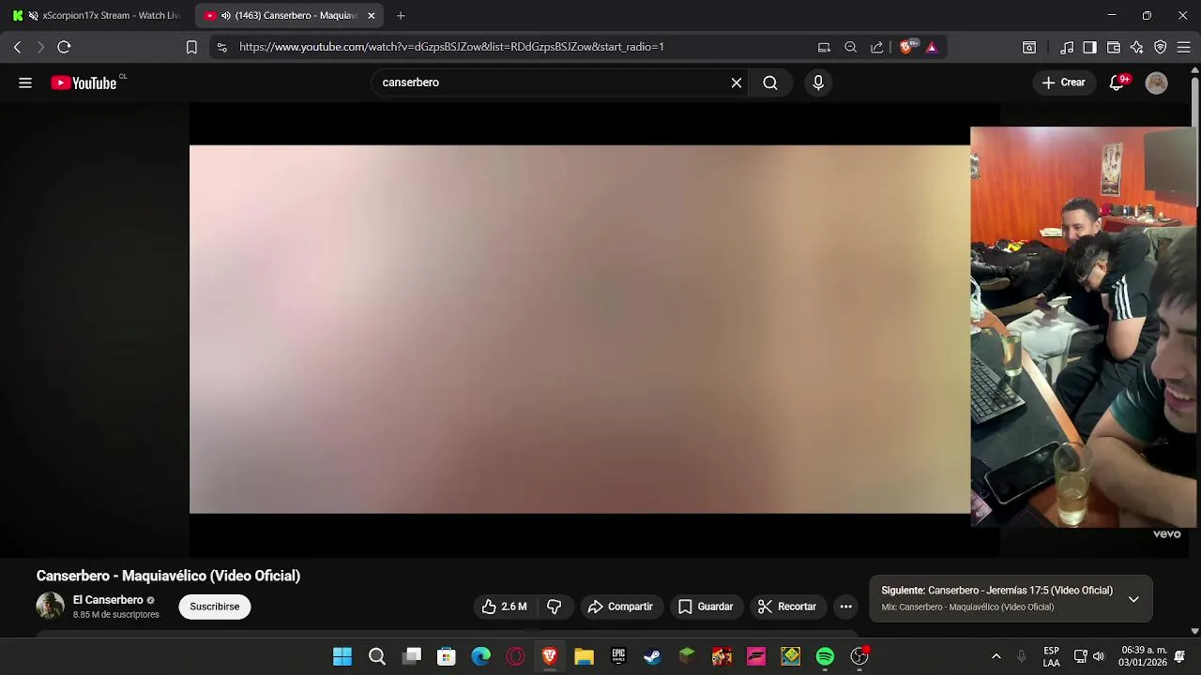View site information icon in address bar

click(221, 47)
